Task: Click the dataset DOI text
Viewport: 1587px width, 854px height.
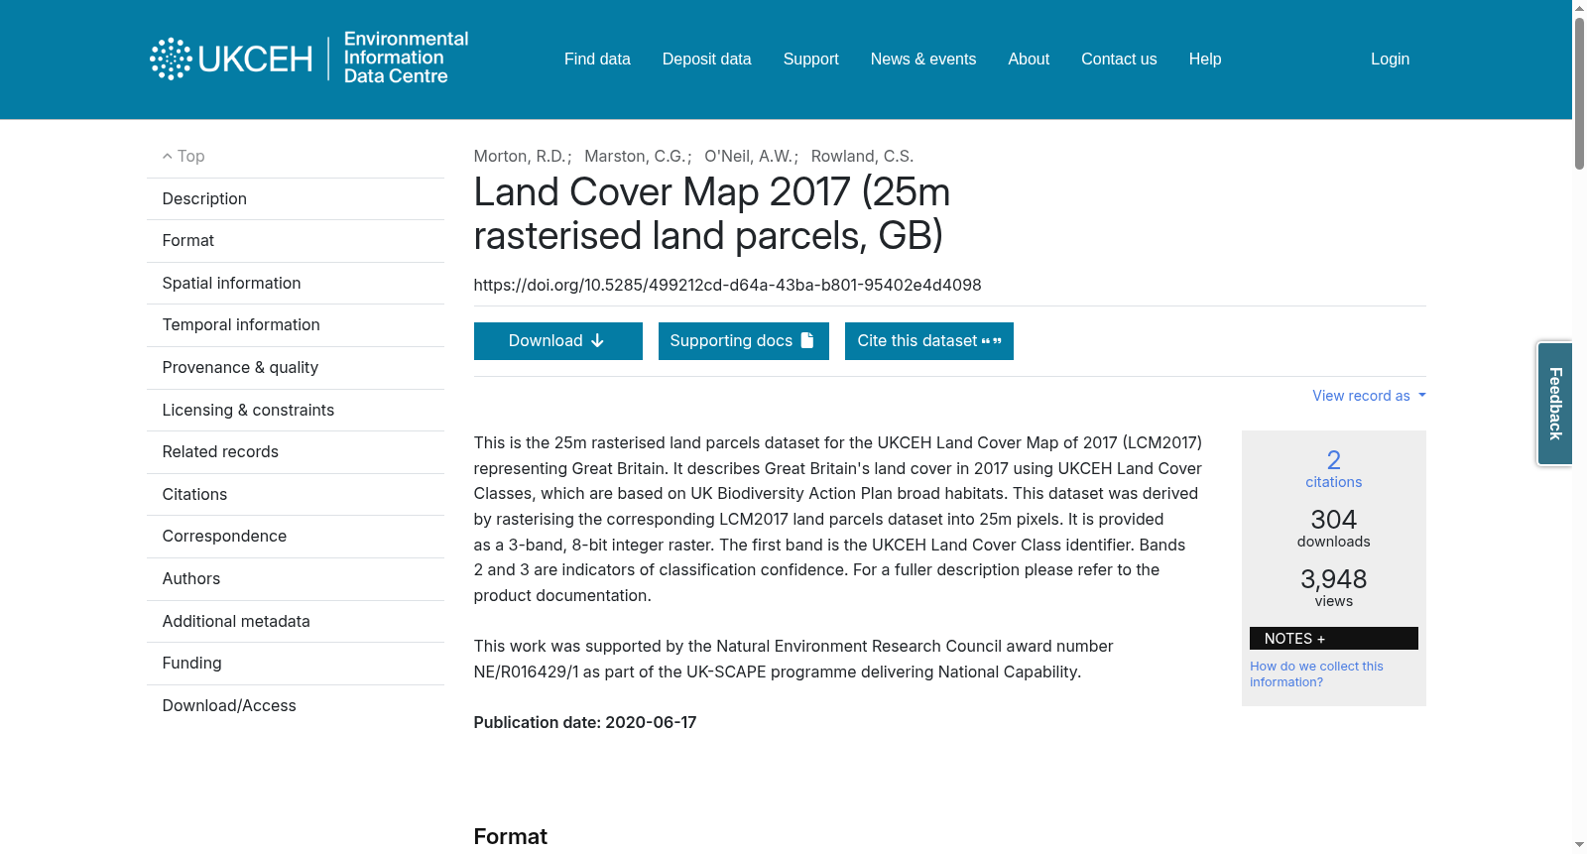Action: tap(727, 286)
